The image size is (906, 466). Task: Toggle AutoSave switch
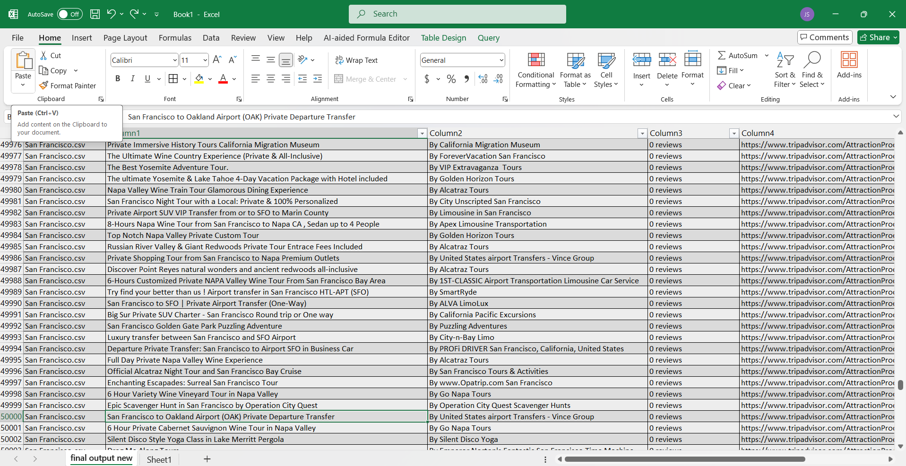(69, 14)
